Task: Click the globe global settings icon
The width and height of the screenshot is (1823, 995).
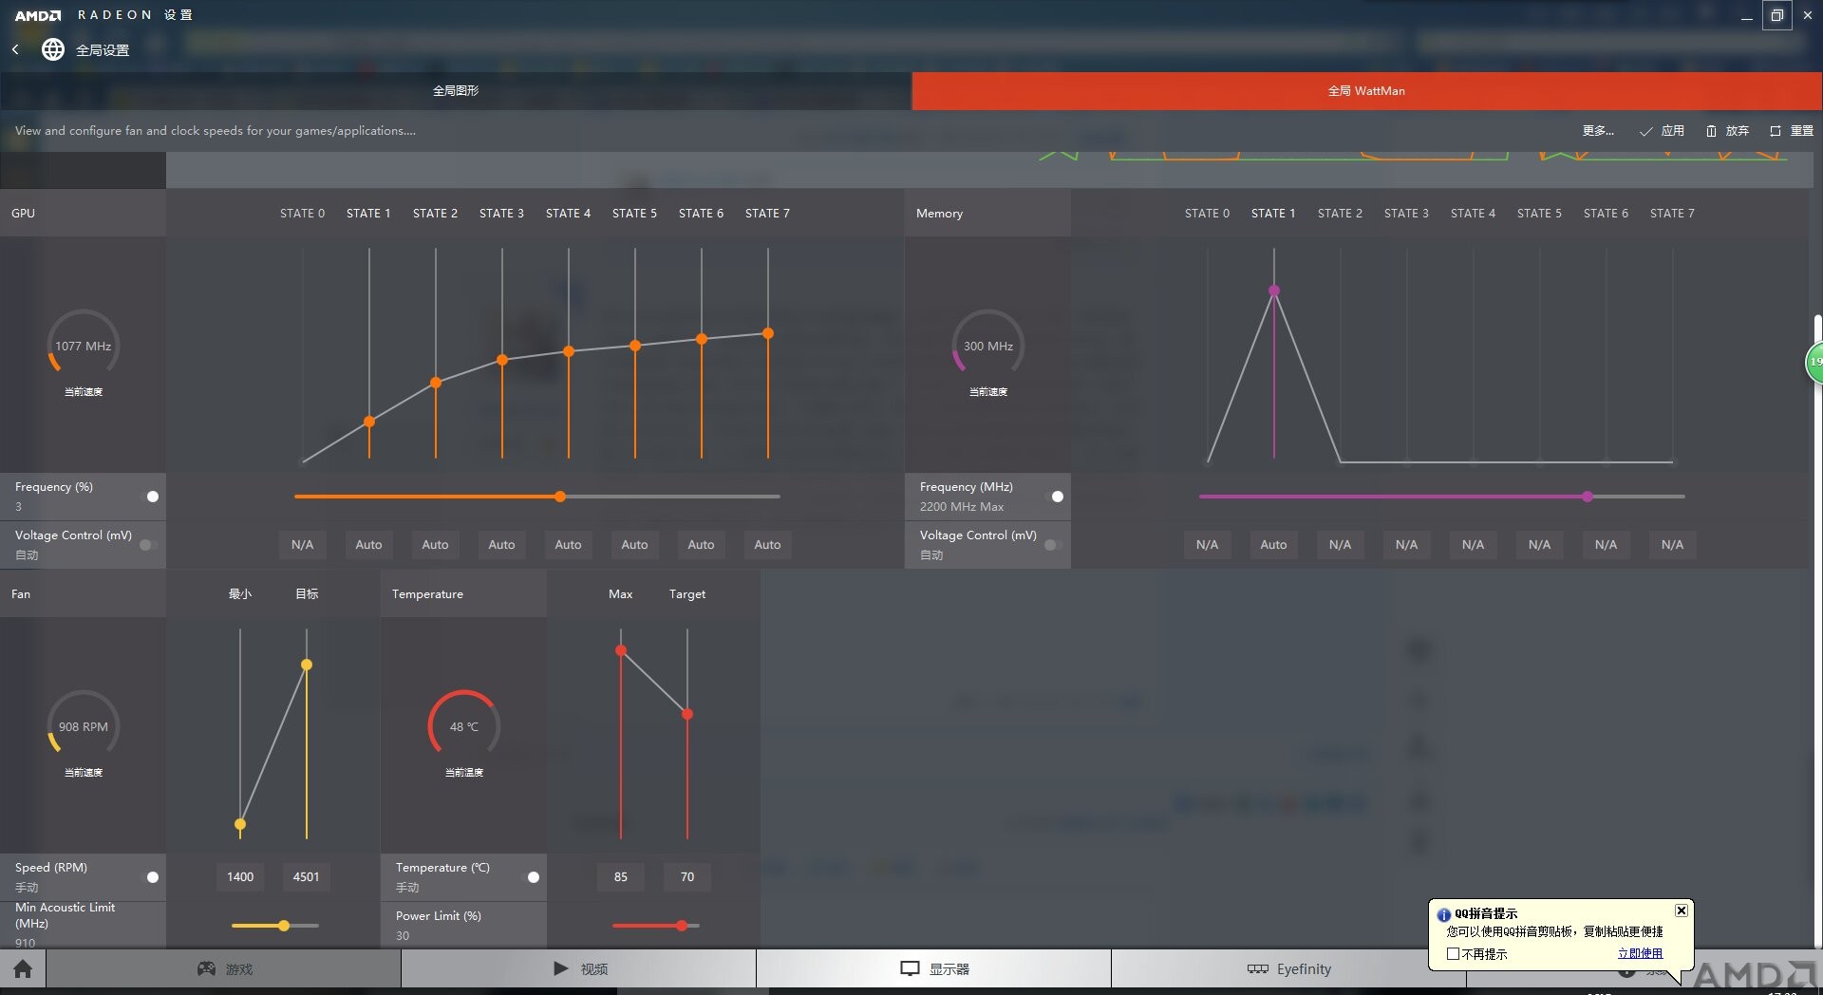Action: tap(53, 49)
